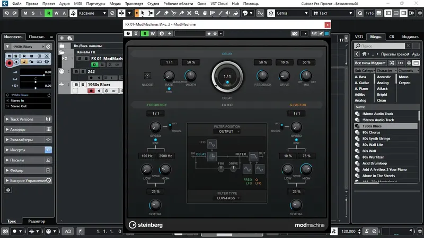The width and height of the screenshot is (424, 238).
Task: Open the Все типы Медиа dropdown
Action: coord(370,63)
